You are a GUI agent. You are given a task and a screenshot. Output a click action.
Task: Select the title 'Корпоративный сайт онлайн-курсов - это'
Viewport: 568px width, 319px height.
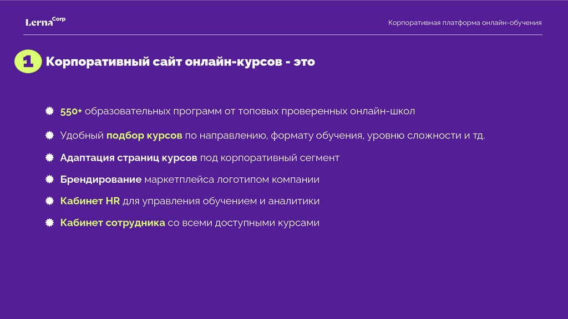pos(180,61)
